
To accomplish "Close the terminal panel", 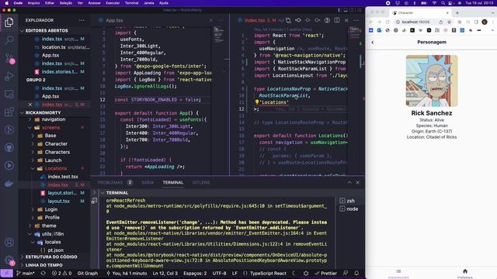I will point(357,183).
